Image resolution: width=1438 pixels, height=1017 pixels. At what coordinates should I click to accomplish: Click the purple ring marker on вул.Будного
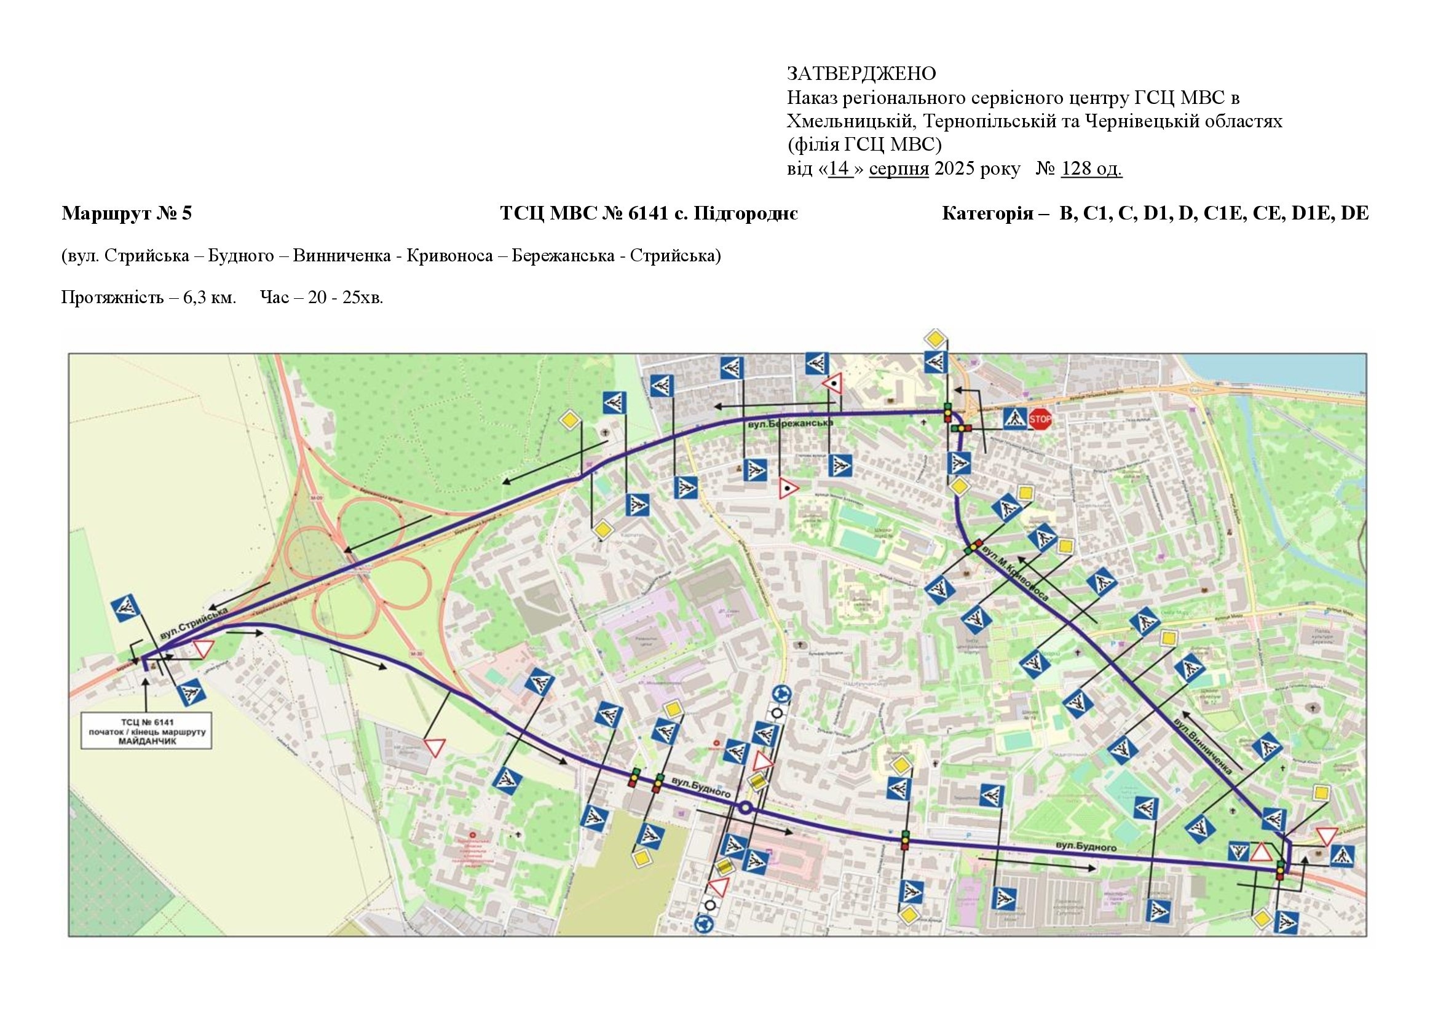[x=745, y=808]
